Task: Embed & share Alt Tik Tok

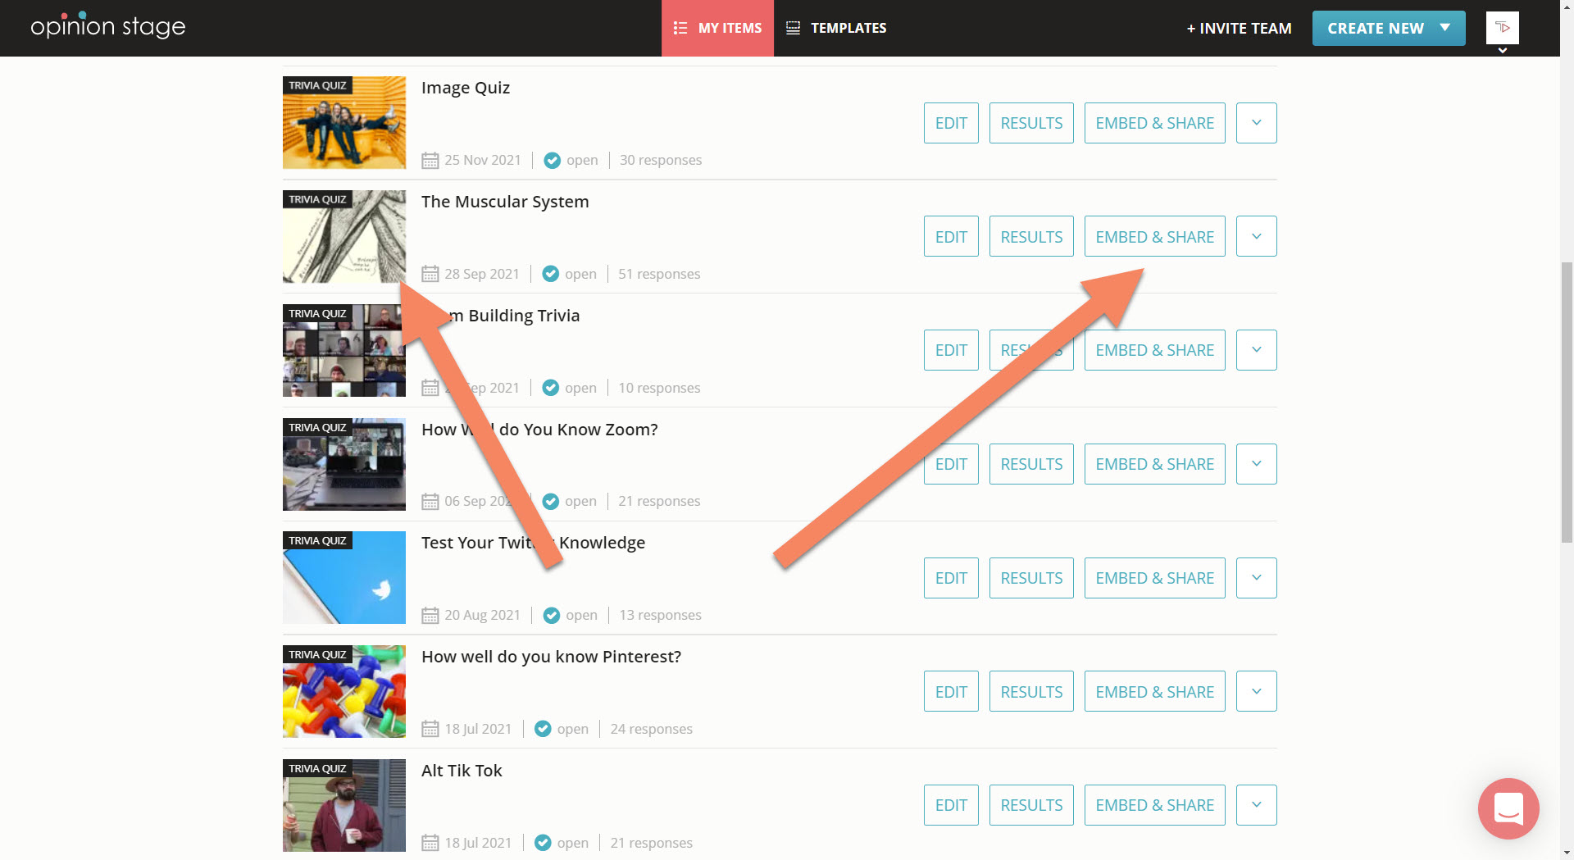Action: [x=1154, y=805]
